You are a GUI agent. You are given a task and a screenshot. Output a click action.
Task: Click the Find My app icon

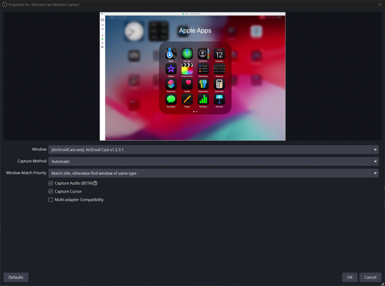coord(187,54)
